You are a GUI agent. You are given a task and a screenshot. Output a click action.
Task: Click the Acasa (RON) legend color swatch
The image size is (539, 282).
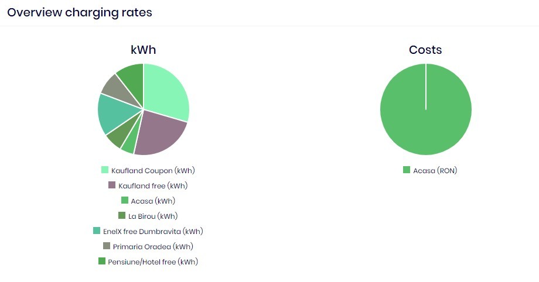tap(407, 170)
